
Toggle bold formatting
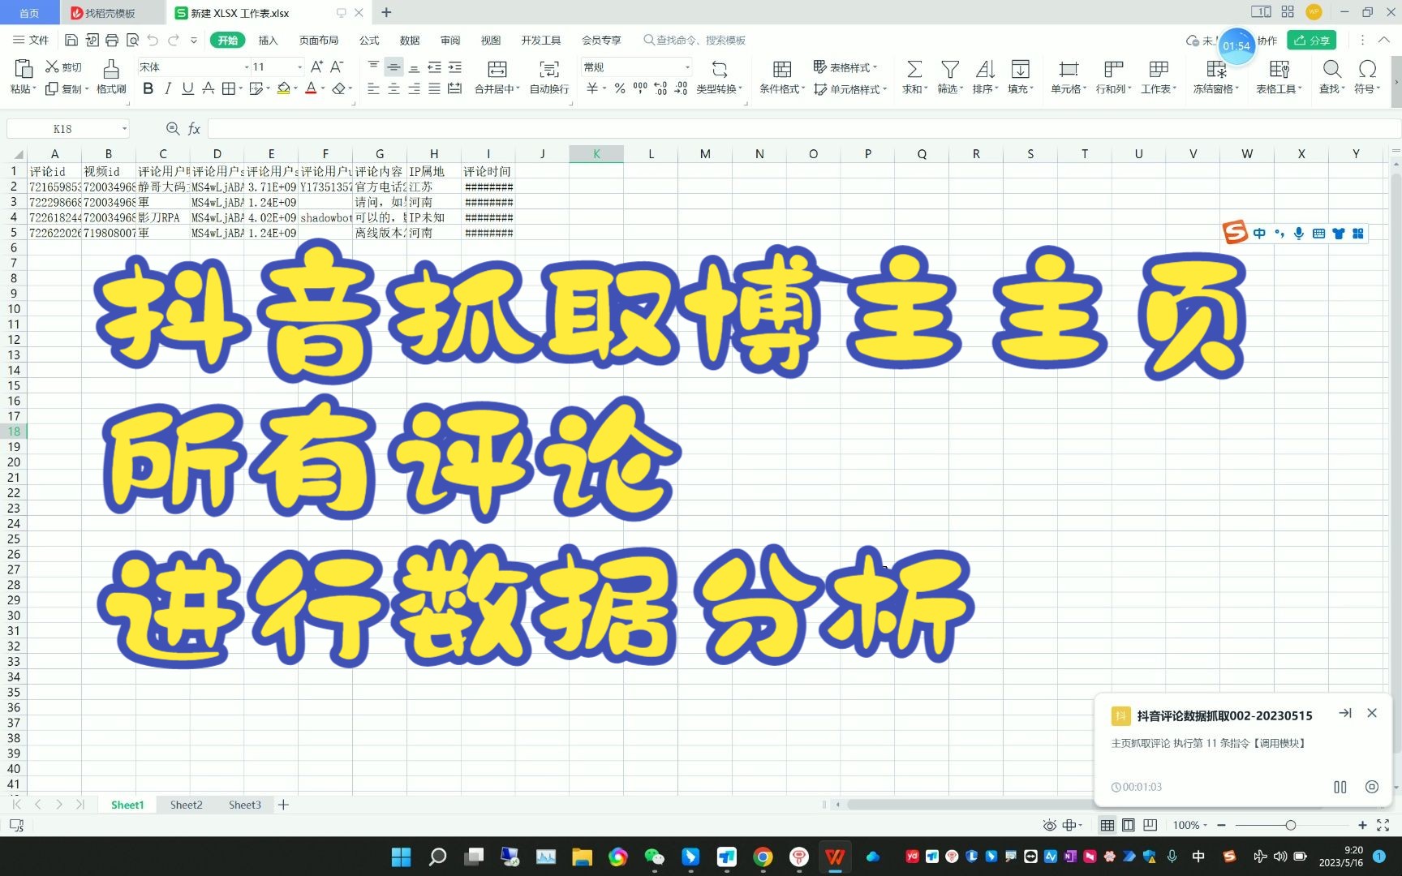(x=147, y=88)
